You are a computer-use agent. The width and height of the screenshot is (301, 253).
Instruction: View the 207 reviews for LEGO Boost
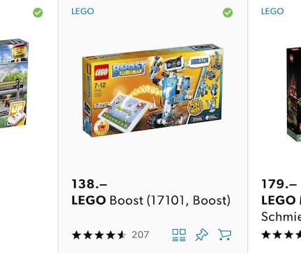(x=140, y=235)
